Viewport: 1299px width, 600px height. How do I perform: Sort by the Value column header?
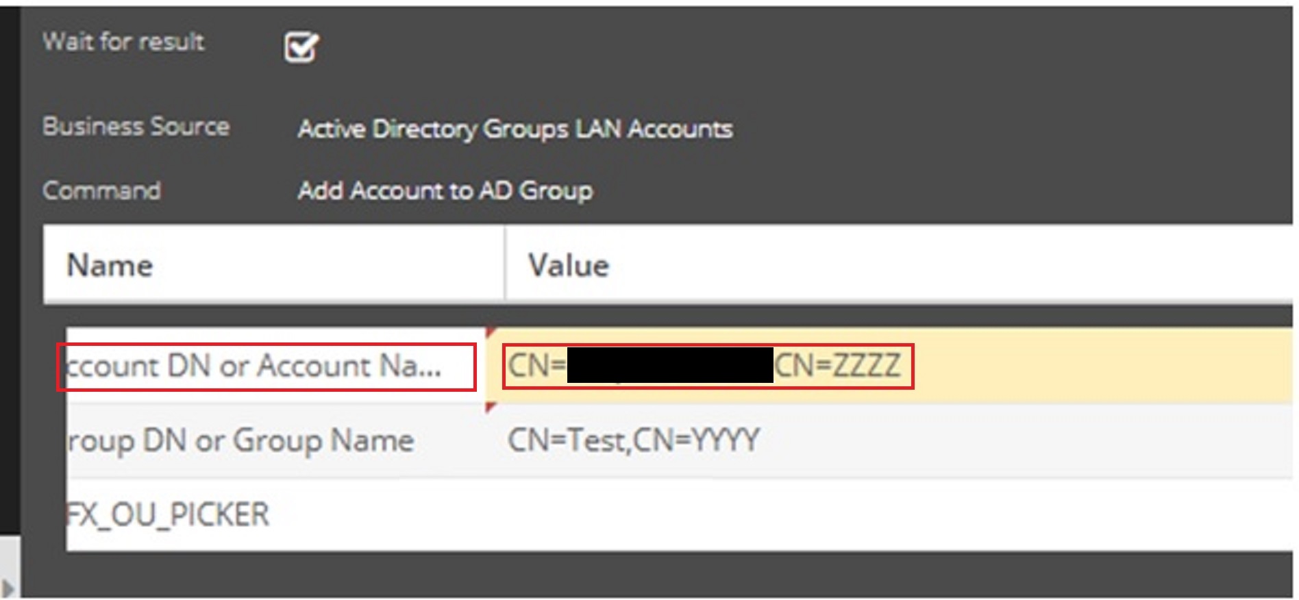tap(568, 266)
